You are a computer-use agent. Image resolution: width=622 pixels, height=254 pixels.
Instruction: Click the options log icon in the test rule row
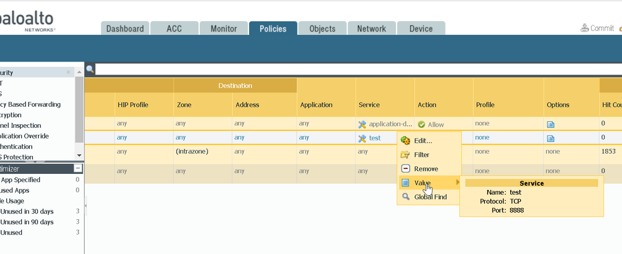(550, 138)
